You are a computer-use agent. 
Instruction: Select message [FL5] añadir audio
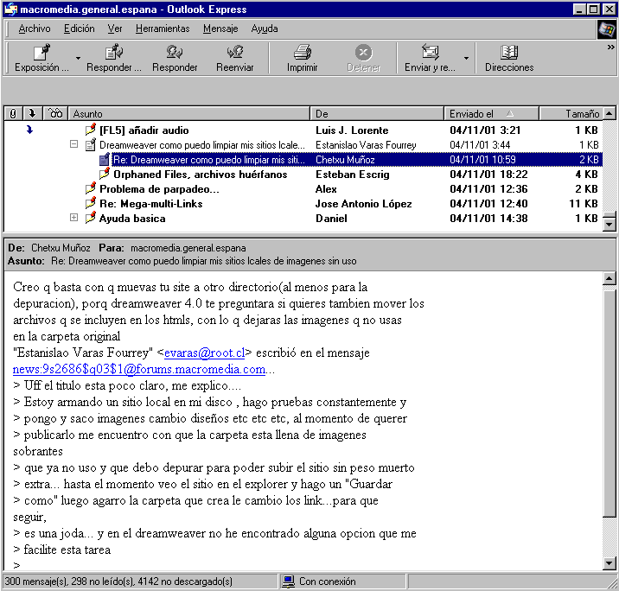pyautogui.click(x=144, y=130)
